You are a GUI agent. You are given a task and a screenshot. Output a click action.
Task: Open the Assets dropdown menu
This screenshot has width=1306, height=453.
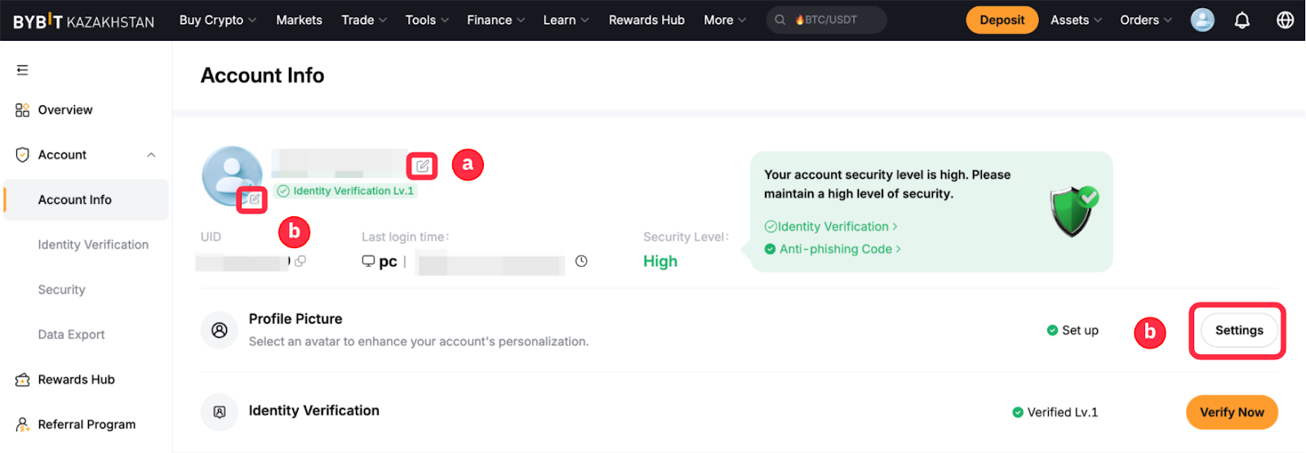pos(1075,20)
